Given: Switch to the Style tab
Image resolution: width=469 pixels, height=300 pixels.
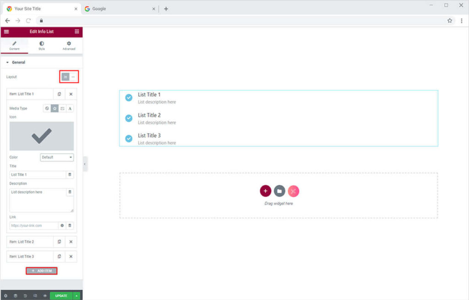Looking at the screenshot, I should pyautogui.click(x=42, y=45).
